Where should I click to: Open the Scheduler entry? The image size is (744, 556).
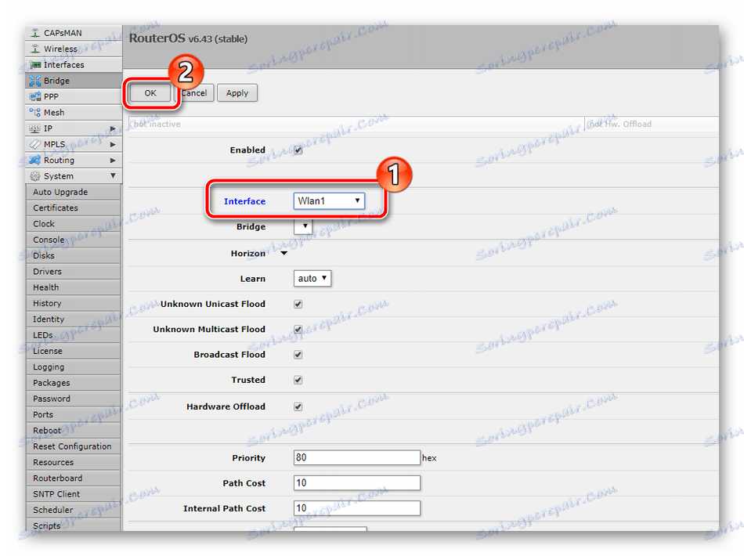(73, 510)
